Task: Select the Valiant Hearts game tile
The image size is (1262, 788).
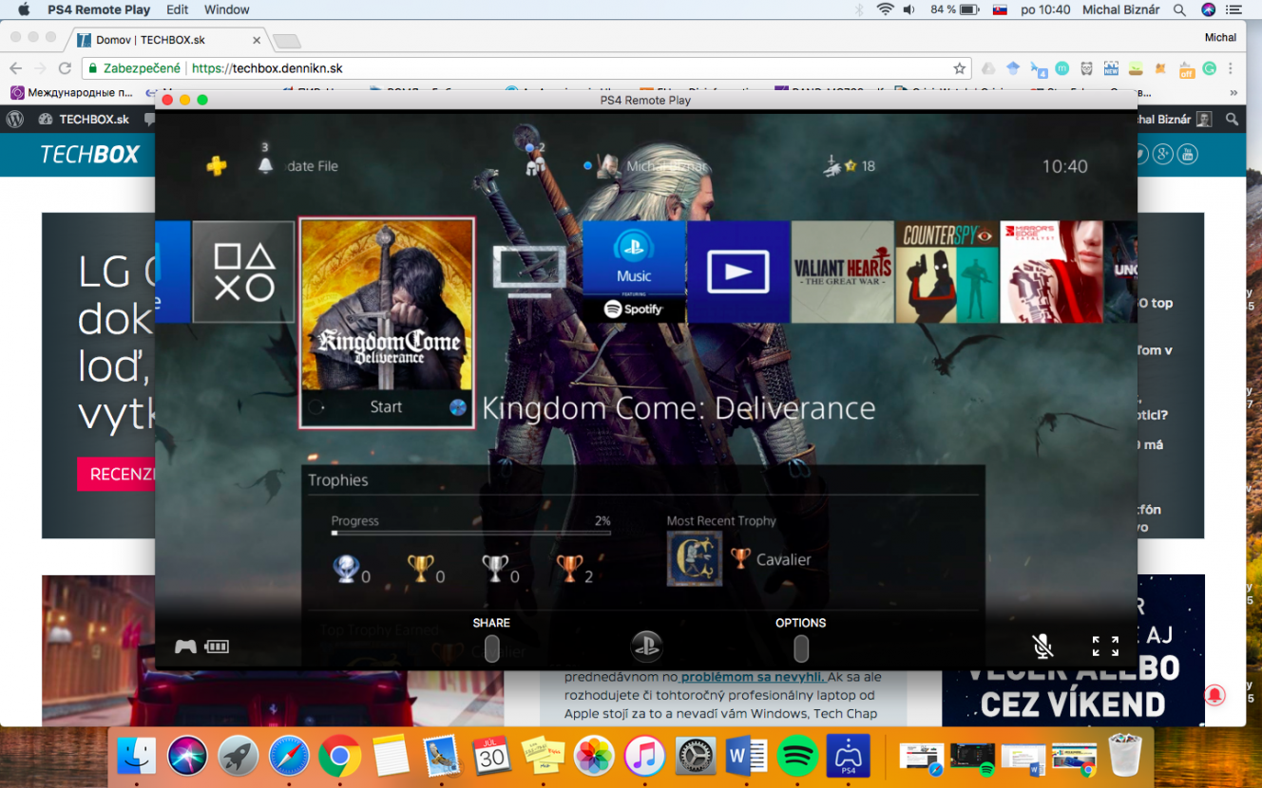Action: coord(843,272)
